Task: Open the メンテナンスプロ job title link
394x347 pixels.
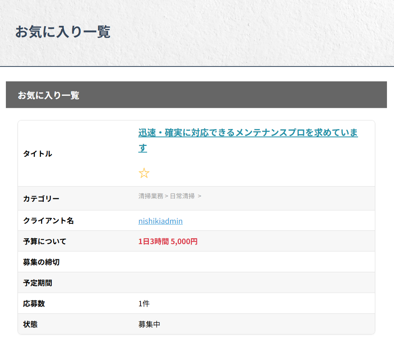Action: (x=248, y=133)
